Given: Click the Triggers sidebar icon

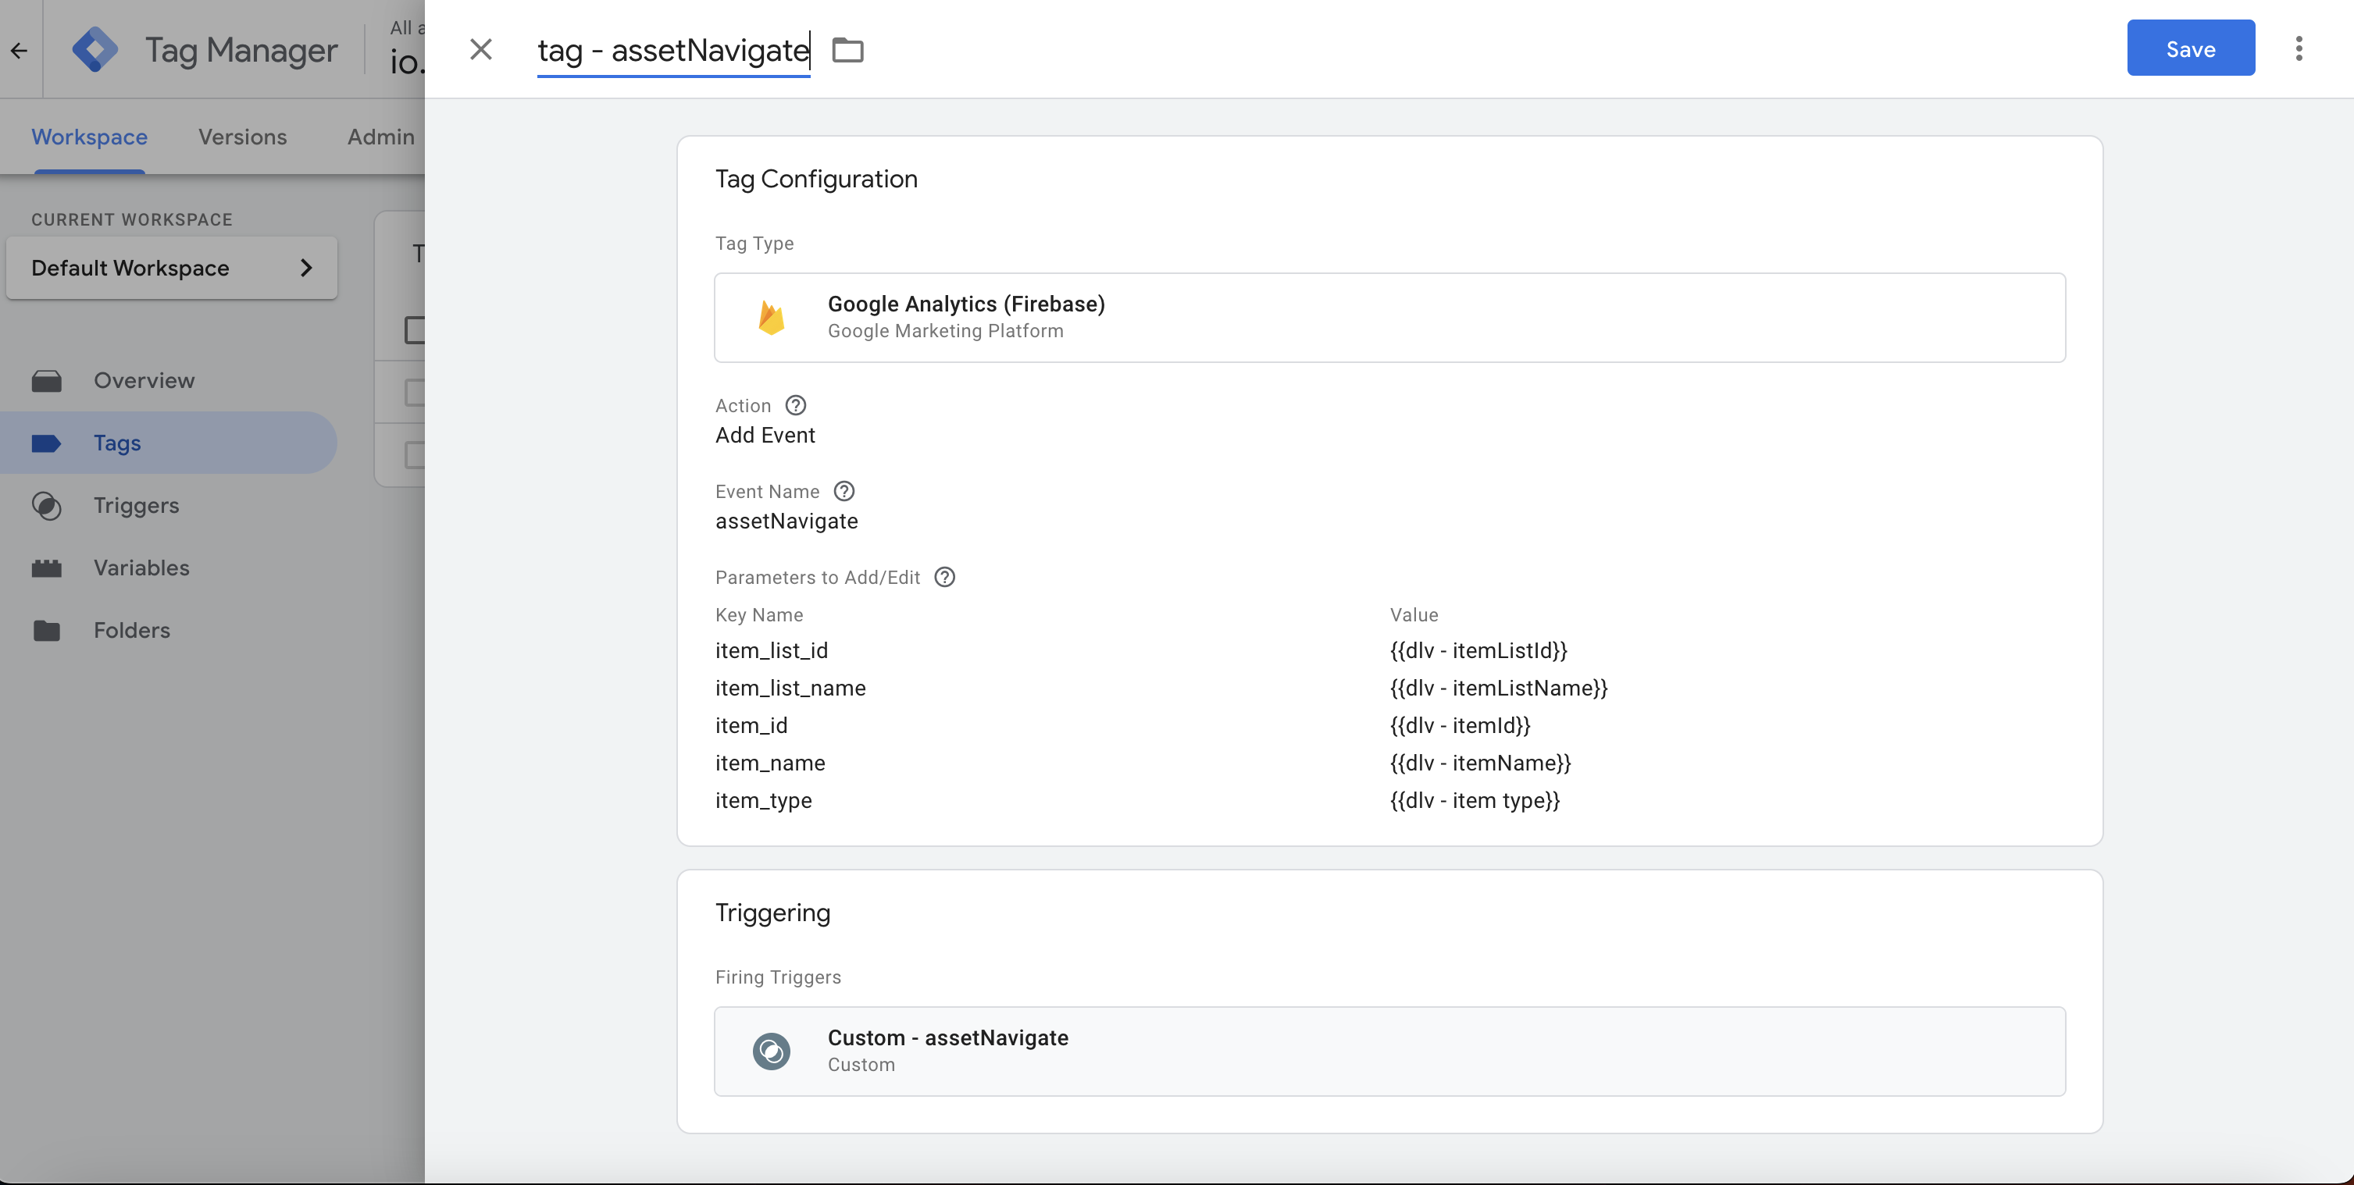Looking at the screenshot, I should coord(47,506).
